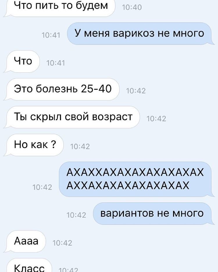Viewport: 218px width, 272px height.
Task: Tap the short 'Что' message bubble
Action: click(23, 61)
